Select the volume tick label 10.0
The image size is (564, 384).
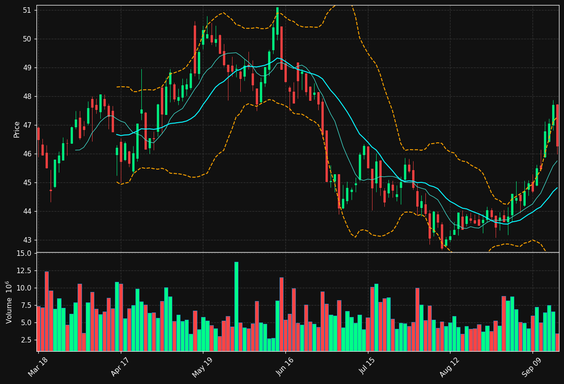(24, 288)
